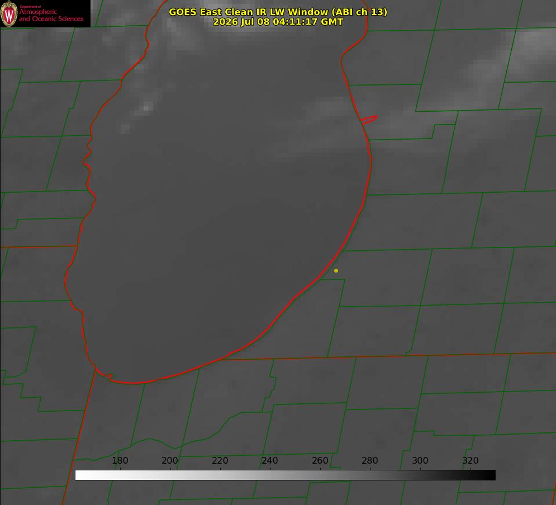
Task: Click the 200 colorbar tick label
Action: [170, 460]
